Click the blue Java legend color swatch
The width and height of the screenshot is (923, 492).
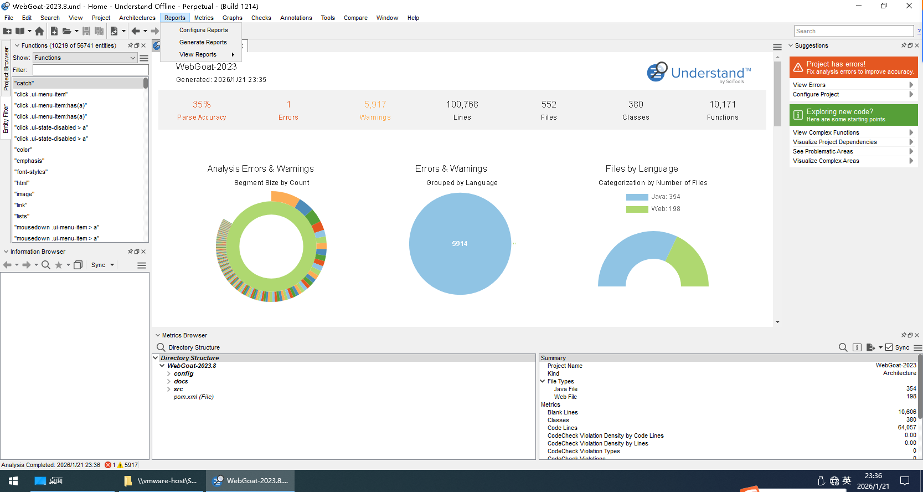coord(637,197)
